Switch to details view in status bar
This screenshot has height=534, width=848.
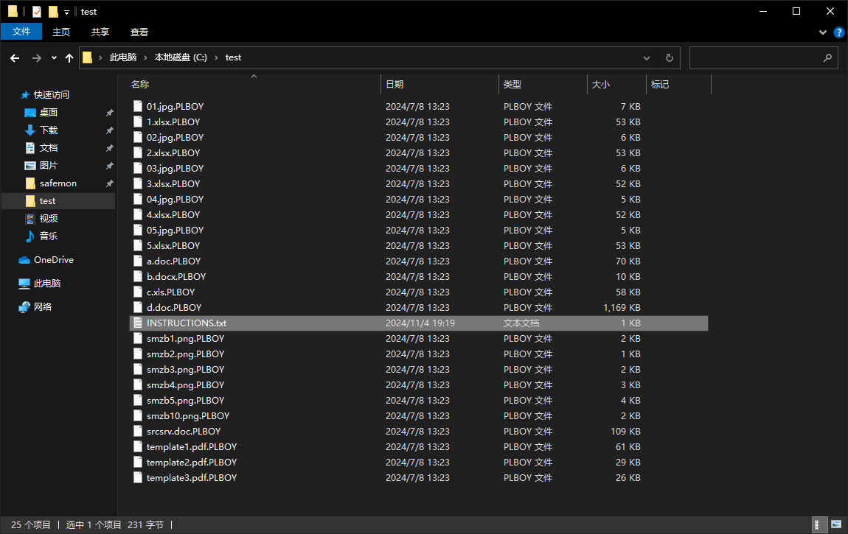818,524
